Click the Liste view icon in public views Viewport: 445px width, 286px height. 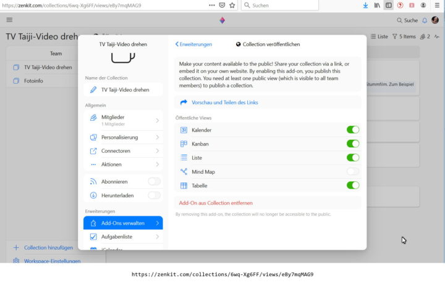pyautogui.click(x=184, y=158)
